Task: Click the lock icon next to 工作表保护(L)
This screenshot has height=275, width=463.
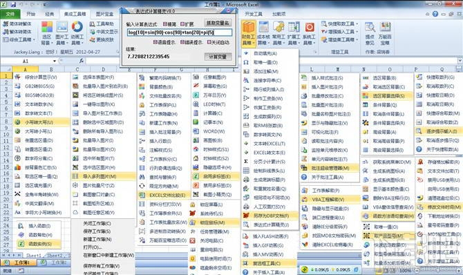Action: coord(142,105)
